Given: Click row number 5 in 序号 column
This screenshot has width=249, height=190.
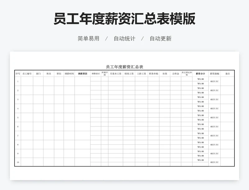Looking at the screenshot, I should point(18,117).
